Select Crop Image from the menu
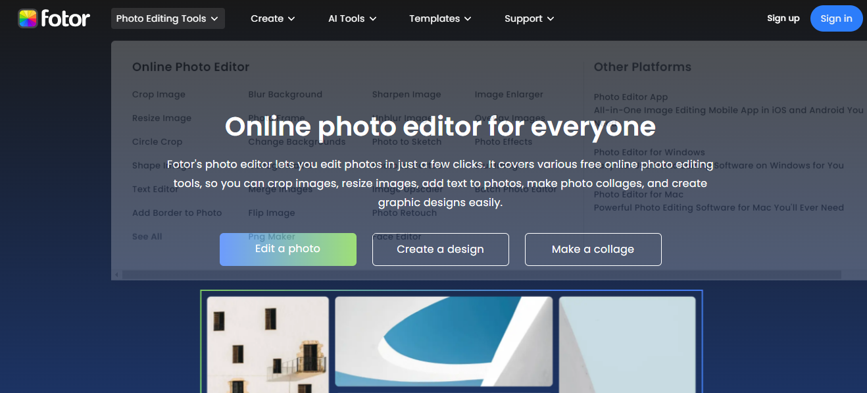867x393 pixels. tap(159, 95)
